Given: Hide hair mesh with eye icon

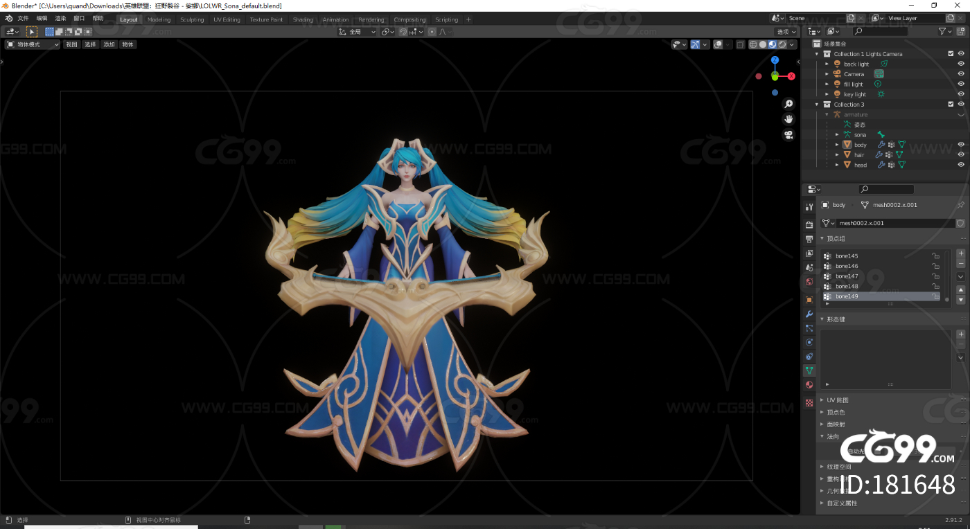Looking at the screenshot, I should click(x=961, y=154).
